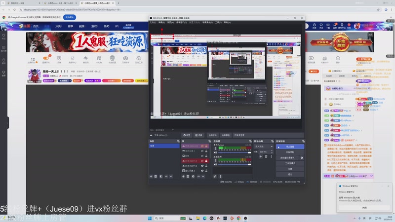Open mixer menu three-dot icon at bottom
395x222 pixels.
coord(220,177)
